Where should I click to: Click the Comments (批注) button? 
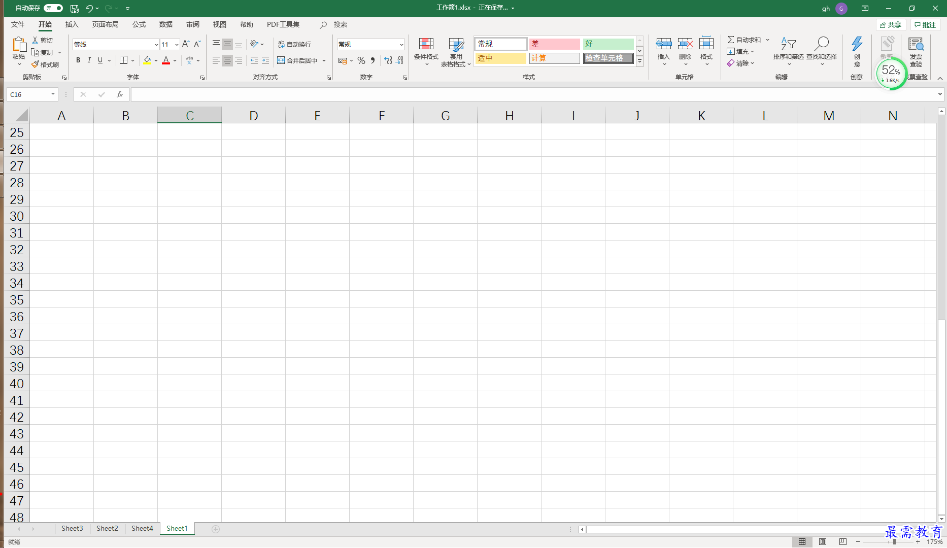[925, 25]
